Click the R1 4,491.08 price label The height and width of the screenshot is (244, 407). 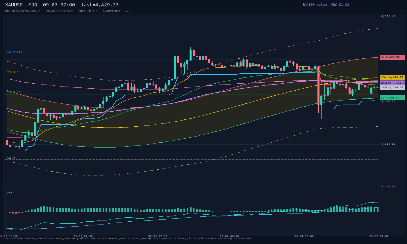point(392,57)
